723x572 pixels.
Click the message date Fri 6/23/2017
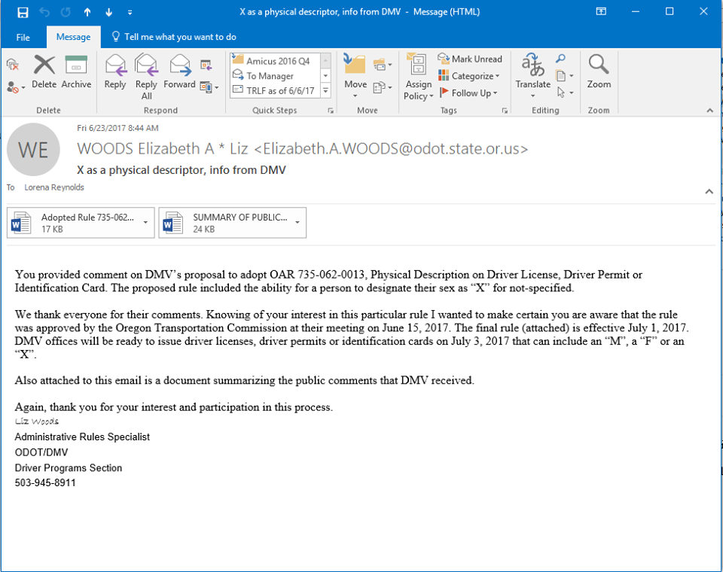pyautogui.click(x=117, y=128)
